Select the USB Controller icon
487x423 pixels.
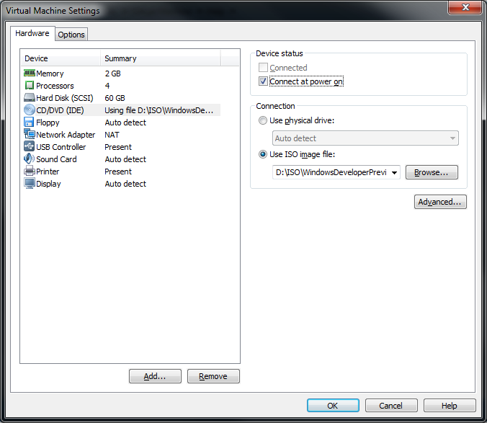(x=30, y=146)
